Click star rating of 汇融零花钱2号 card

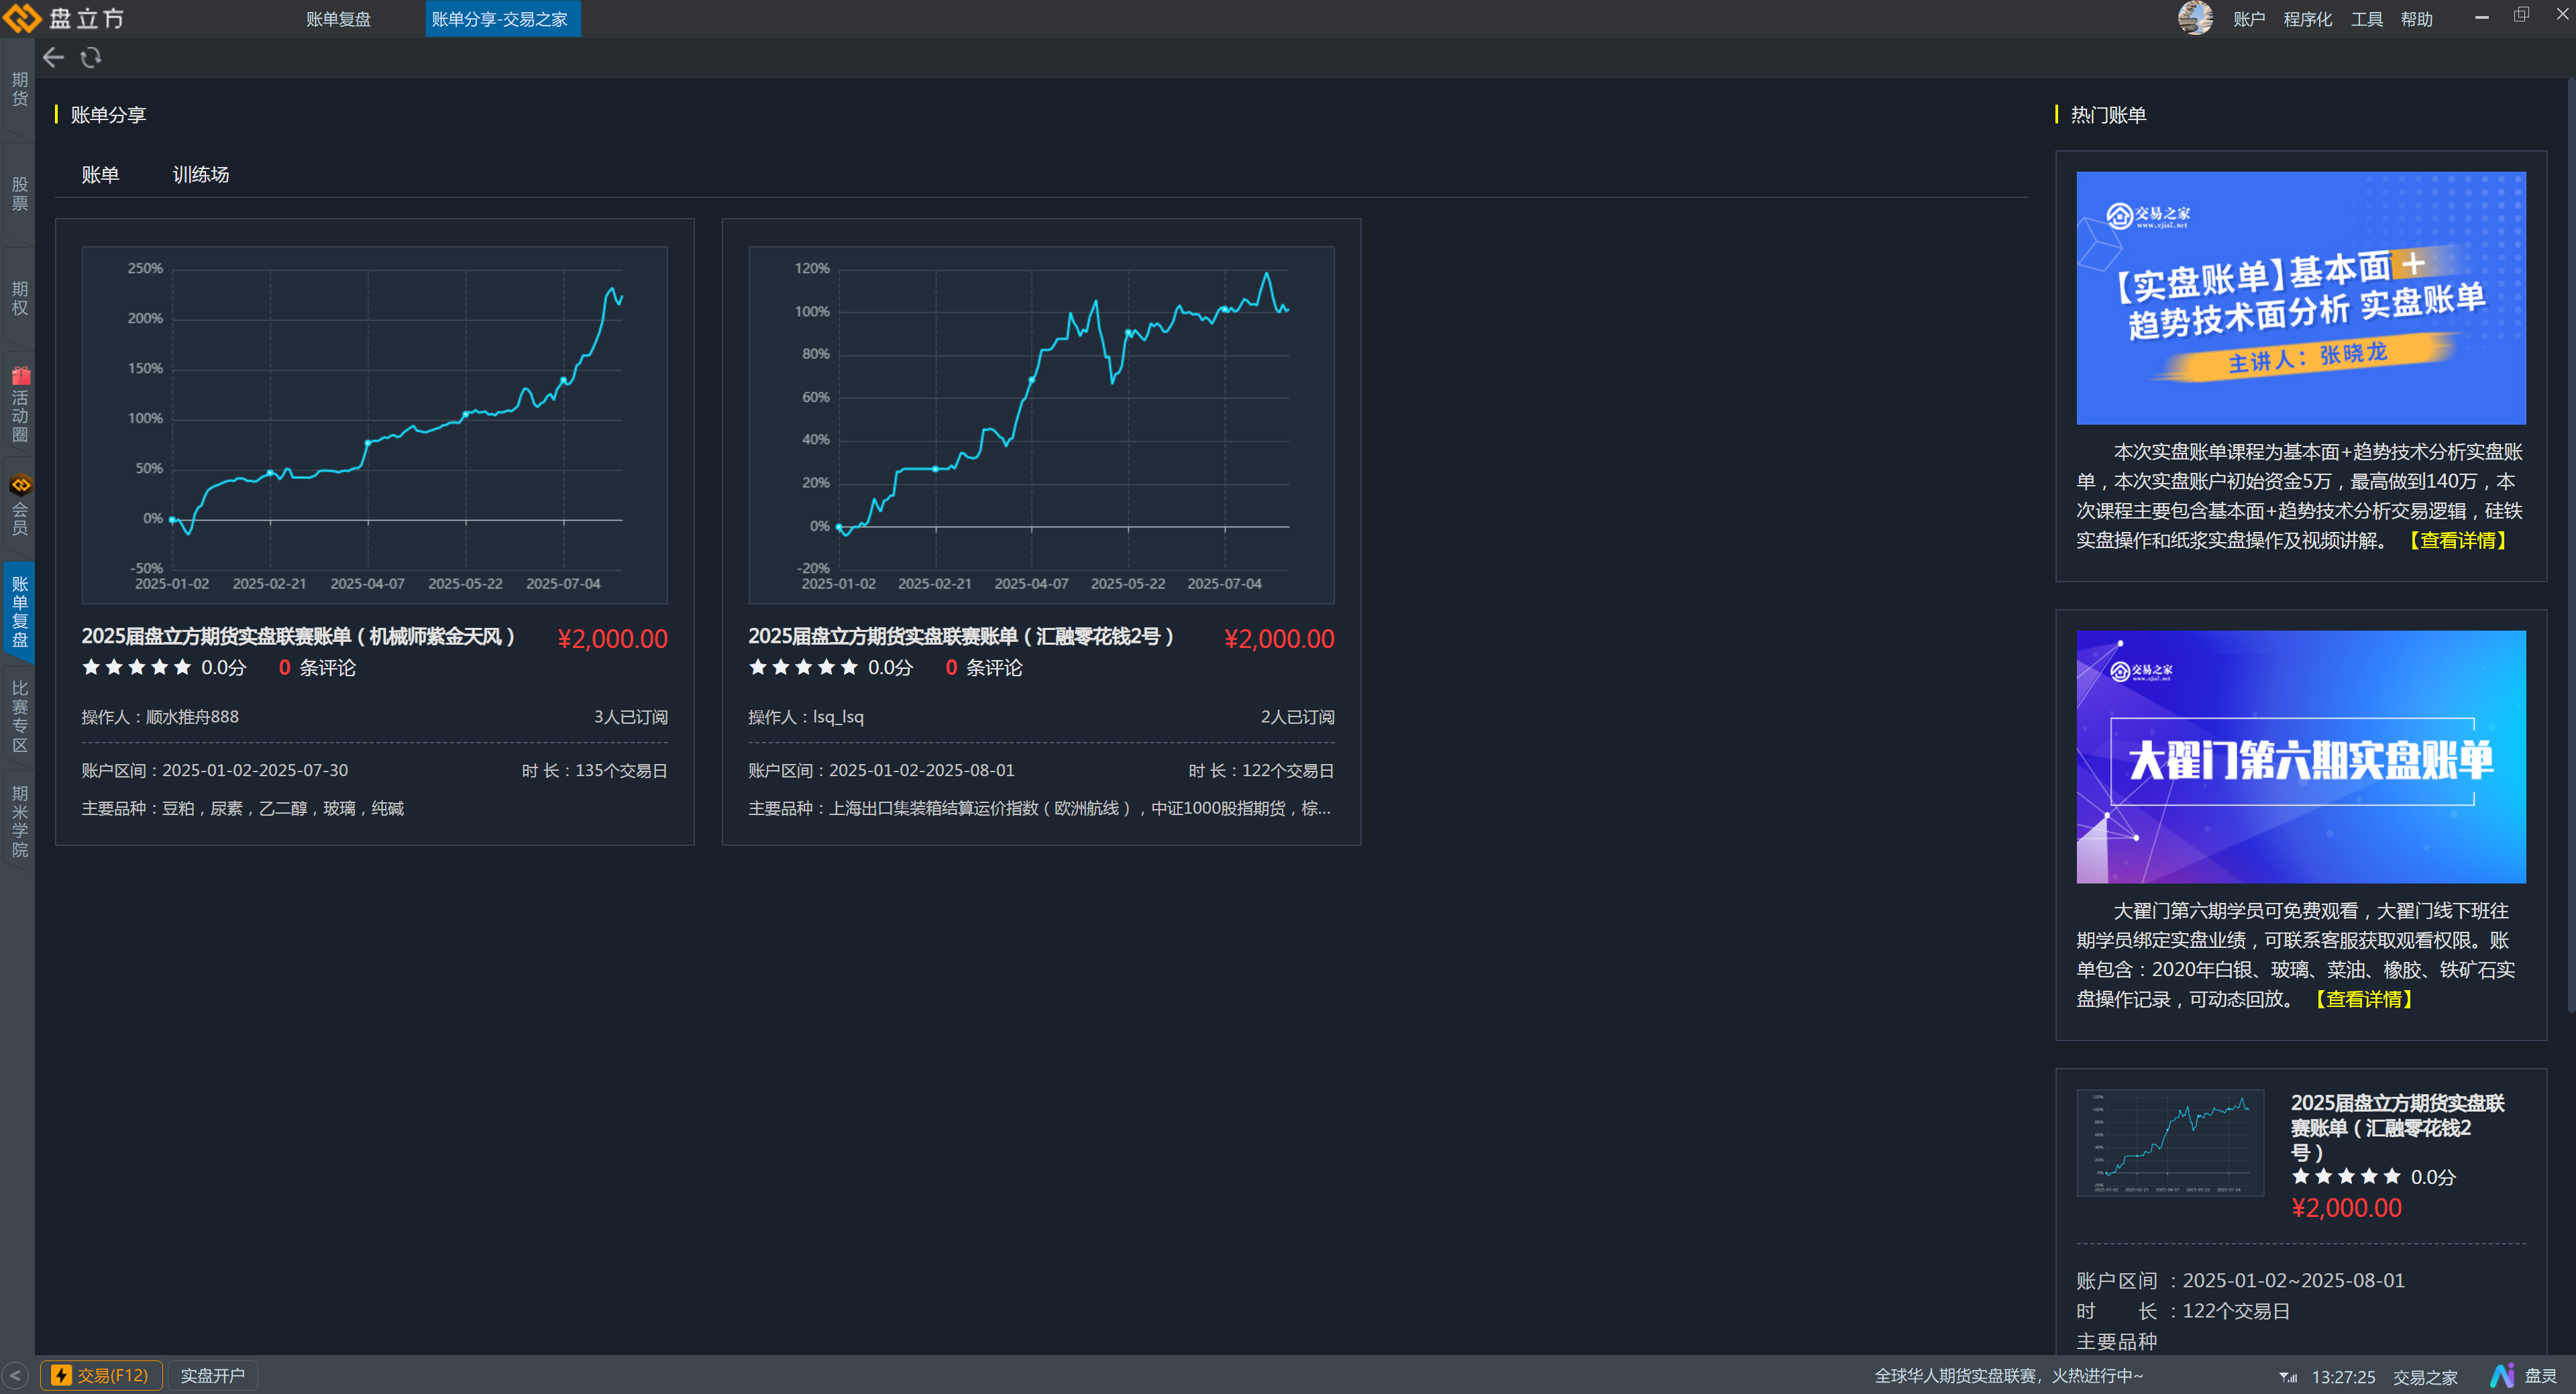[803, 667]
